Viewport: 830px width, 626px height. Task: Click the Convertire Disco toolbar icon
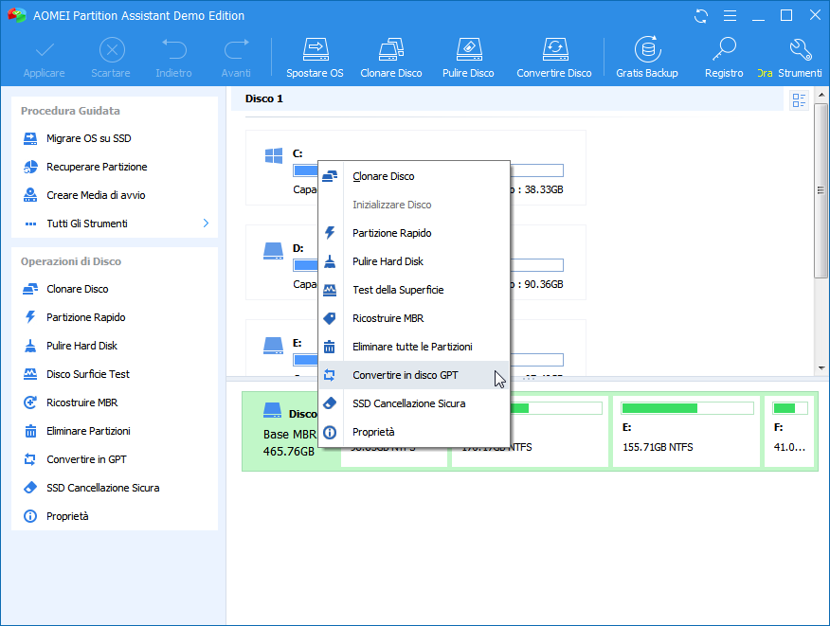[553, 50]
